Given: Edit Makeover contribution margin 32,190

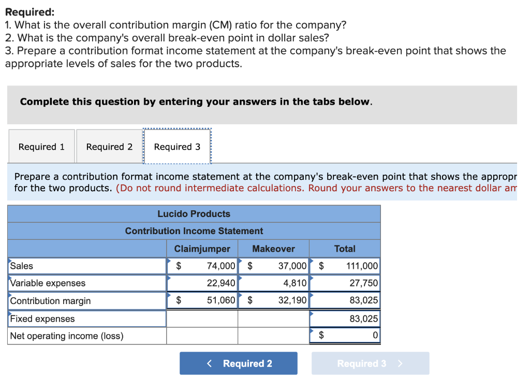Looking at the screenshot, I should point(273,300).
